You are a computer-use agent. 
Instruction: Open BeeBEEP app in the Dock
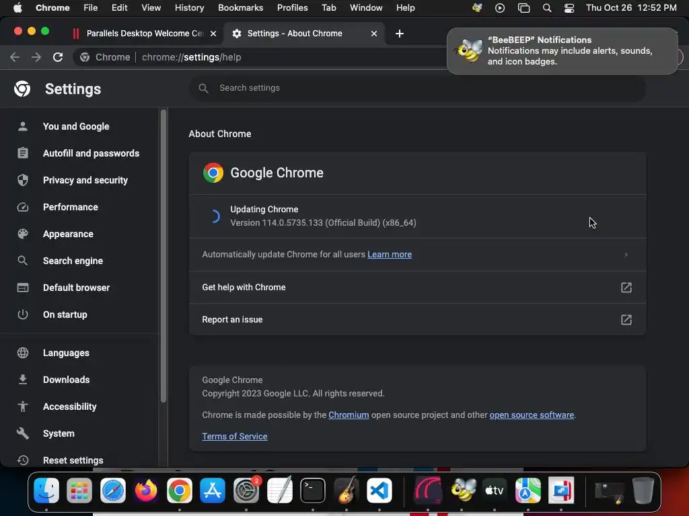(x=463, y=490)
